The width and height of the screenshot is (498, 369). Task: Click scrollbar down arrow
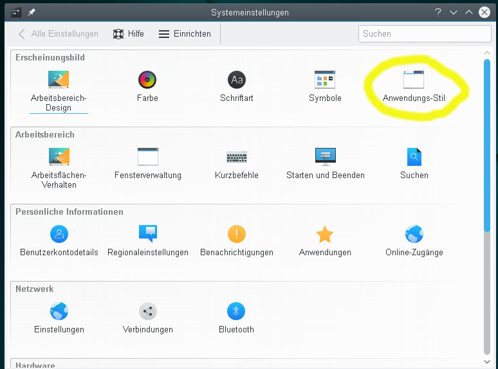pyautogui.click(x=487, y=362)
